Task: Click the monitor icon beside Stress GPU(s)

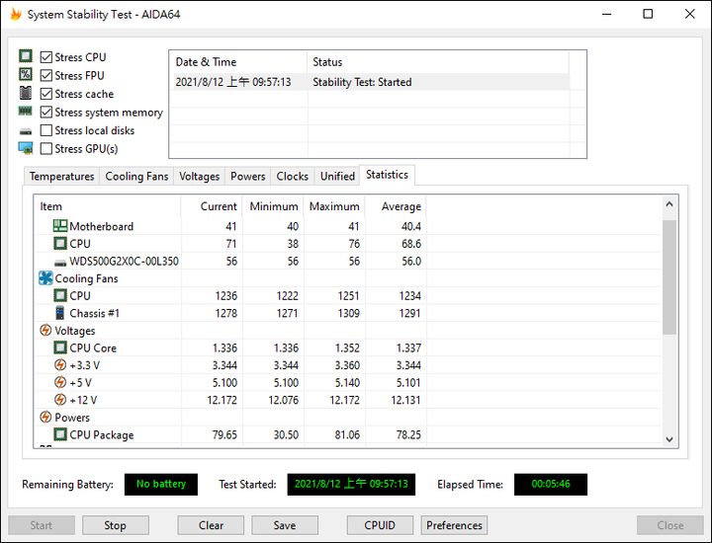Action: 26,148
